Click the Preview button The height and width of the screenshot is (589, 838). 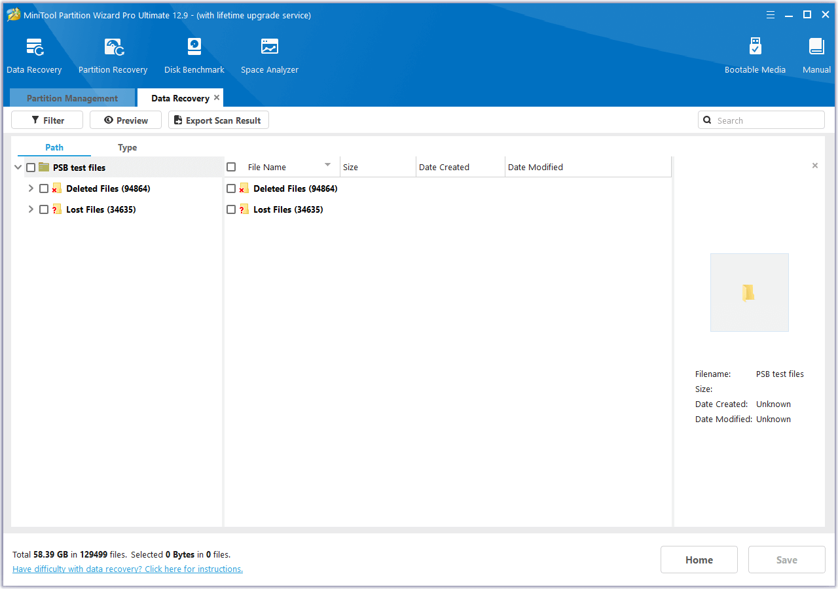tap(126, 120)
